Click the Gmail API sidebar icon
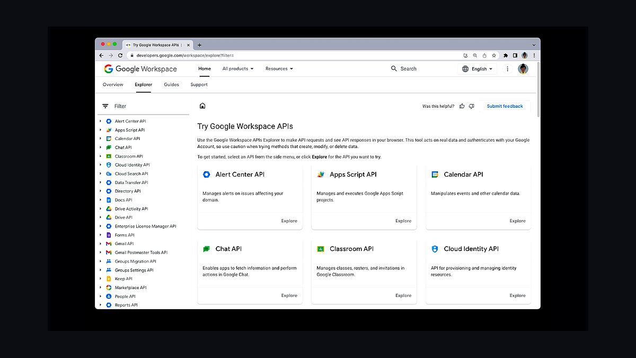This screenshot has width=636, height=358. pos(109,244)
